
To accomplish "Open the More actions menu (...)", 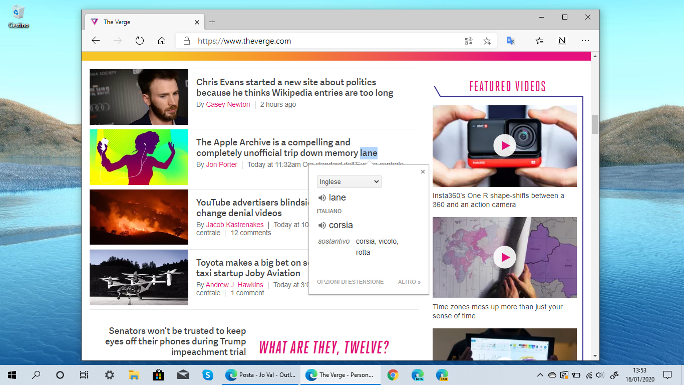I will point(585,41).
